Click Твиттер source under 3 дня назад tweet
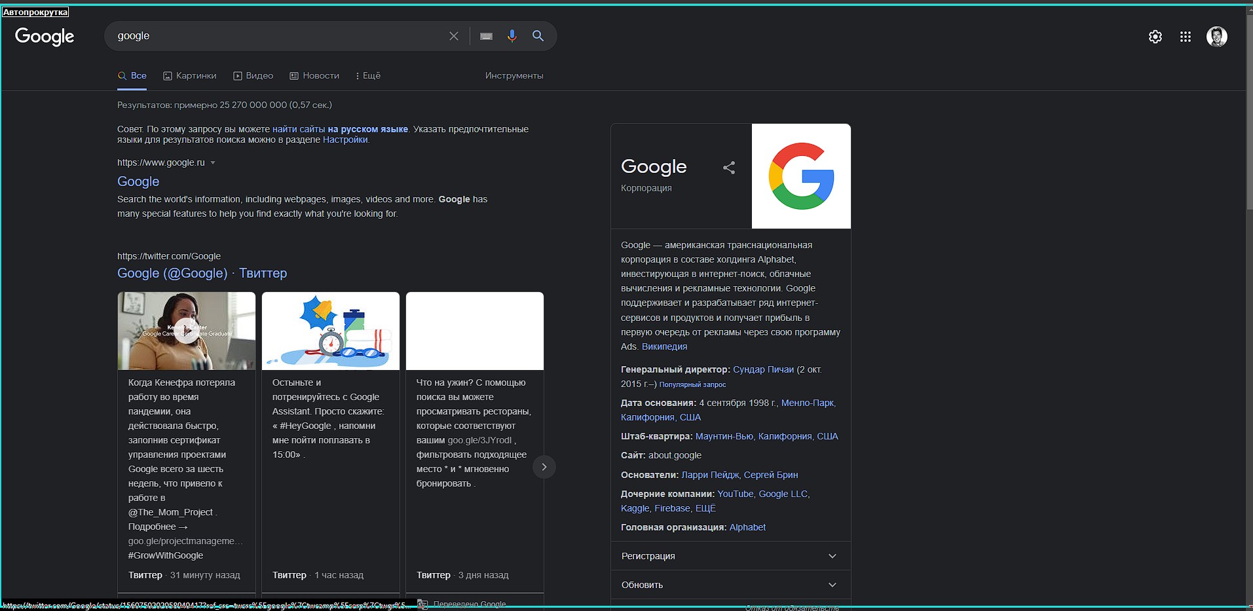This screenshot has height=611, width=1253. coord(434,575)
